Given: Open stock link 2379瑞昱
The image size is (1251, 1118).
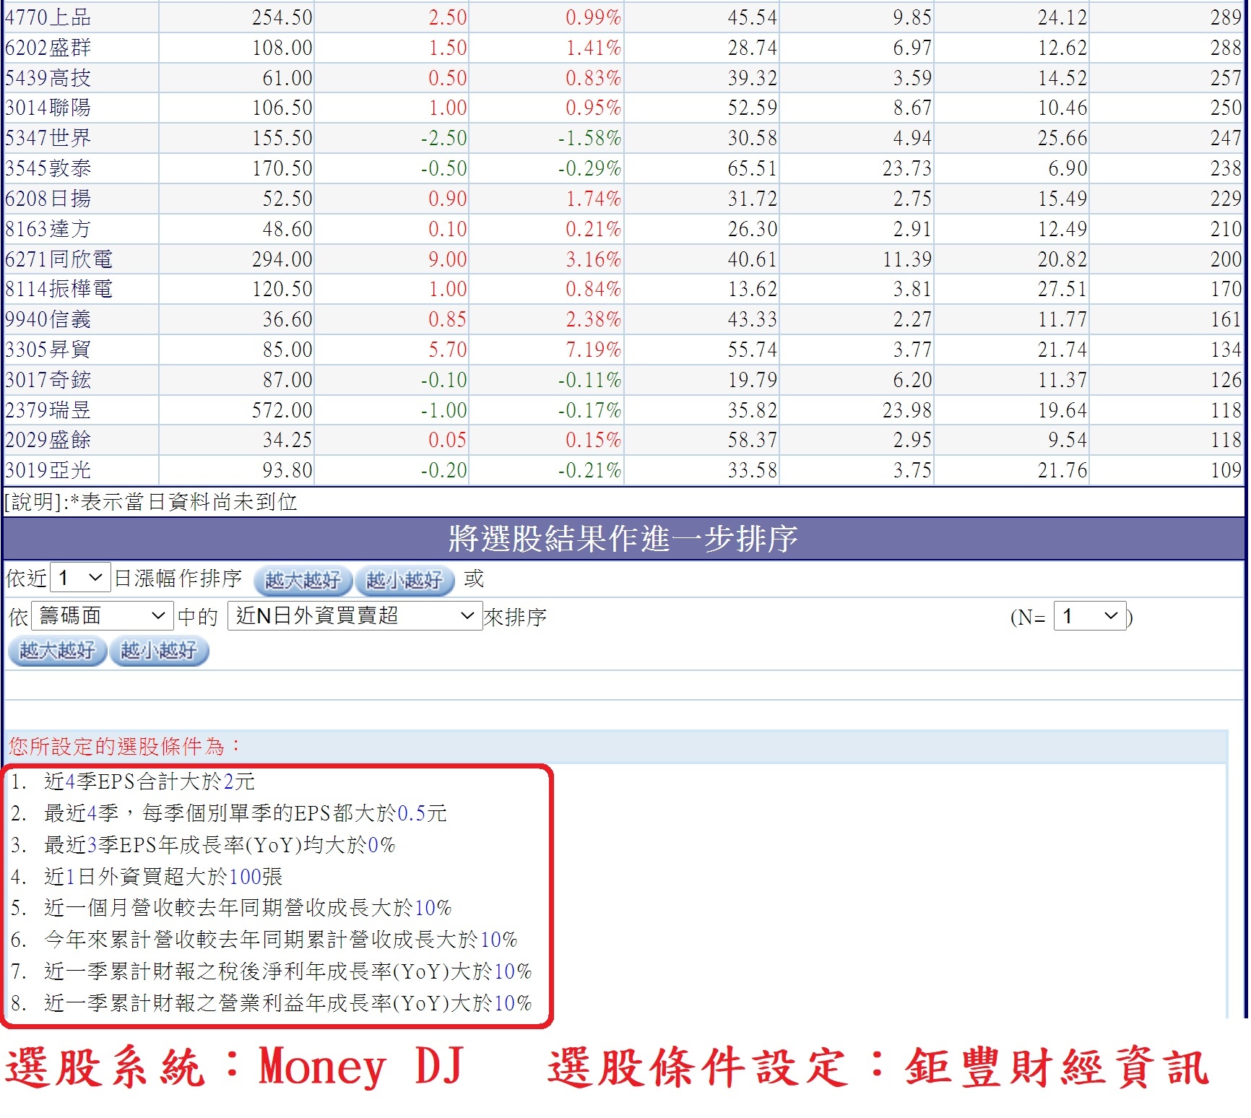Looking at the screenshot, I should 48,410.
